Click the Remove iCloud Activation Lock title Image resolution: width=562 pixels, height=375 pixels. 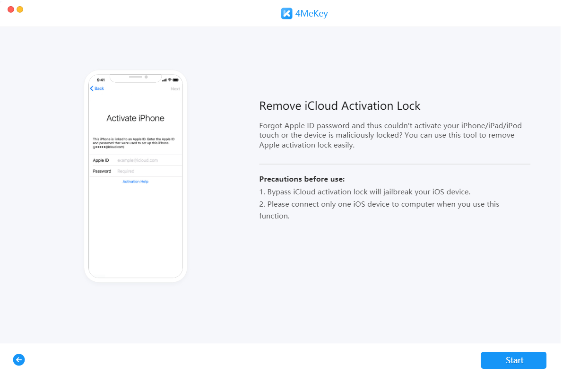(x=339, y=105)
